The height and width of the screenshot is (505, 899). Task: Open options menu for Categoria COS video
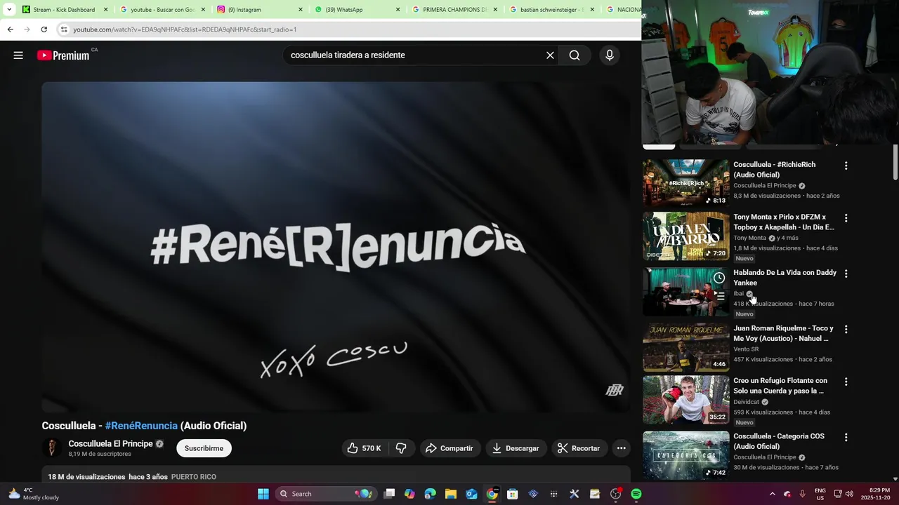click(846, 437)
